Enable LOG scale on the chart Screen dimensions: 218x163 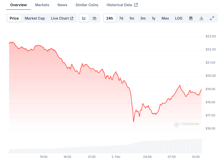point(179,18)
